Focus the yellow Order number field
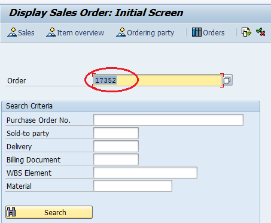The image size is (271, 223). (158, 80)
